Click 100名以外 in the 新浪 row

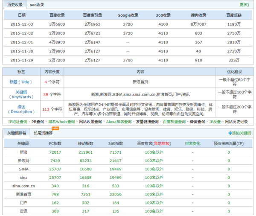pyautogui.click(x=154, y=152)
